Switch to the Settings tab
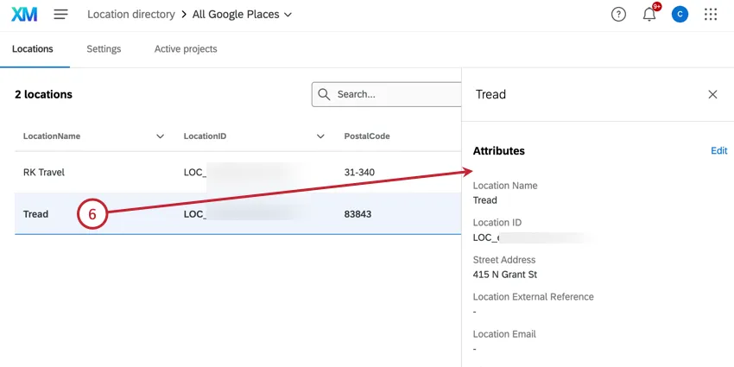 [x=104, y=49]
